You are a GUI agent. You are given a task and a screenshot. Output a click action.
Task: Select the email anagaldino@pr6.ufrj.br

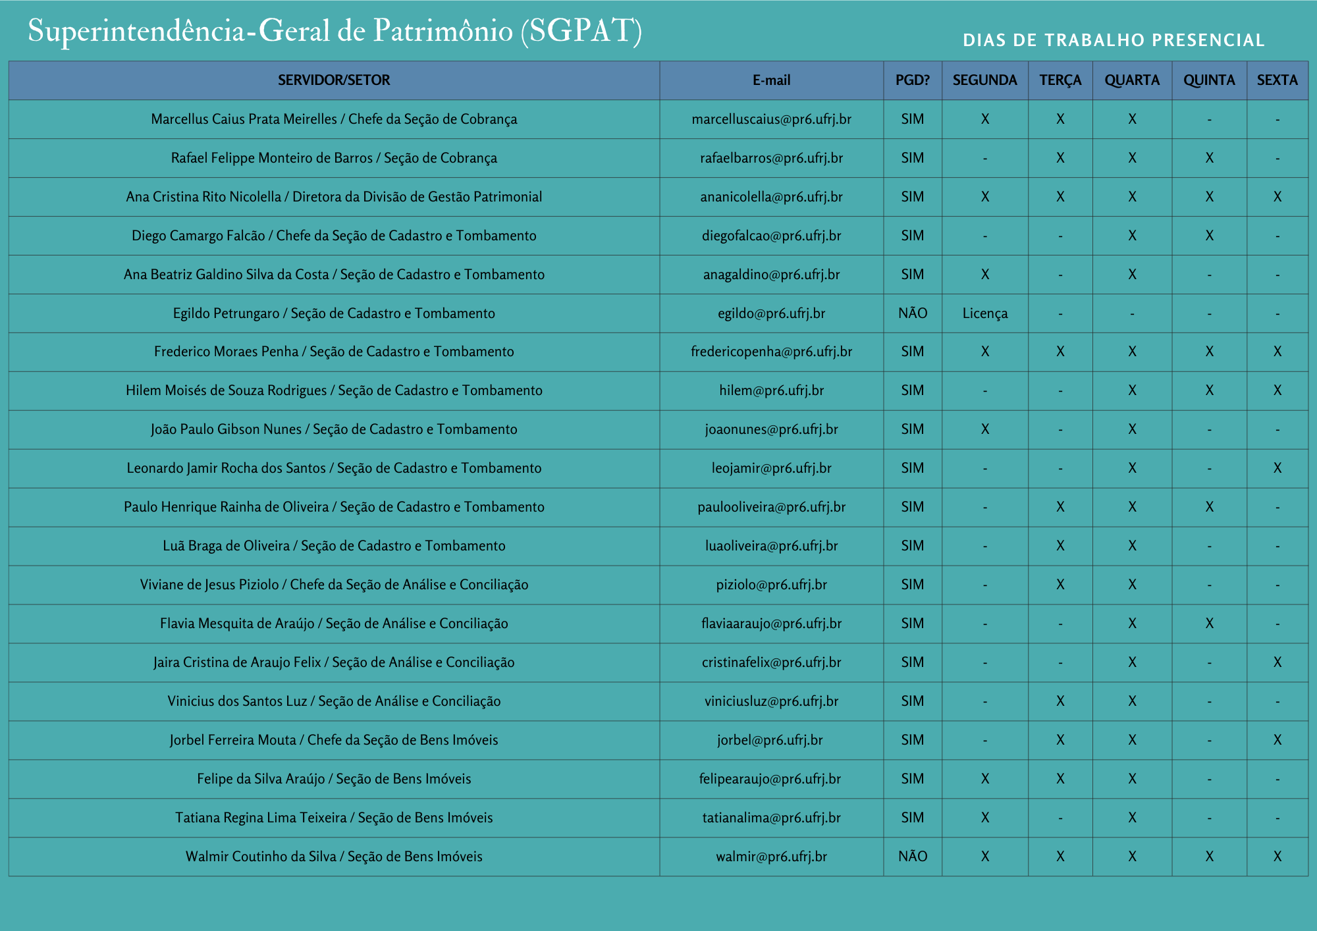(x=771, y=275)
